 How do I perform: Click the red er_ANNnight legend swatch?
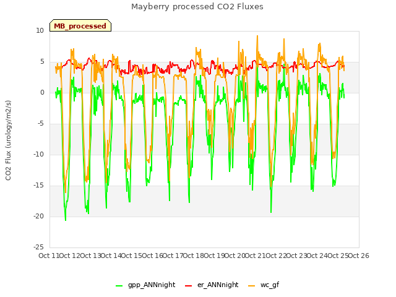pyautogui.click(x=188, y=286)
